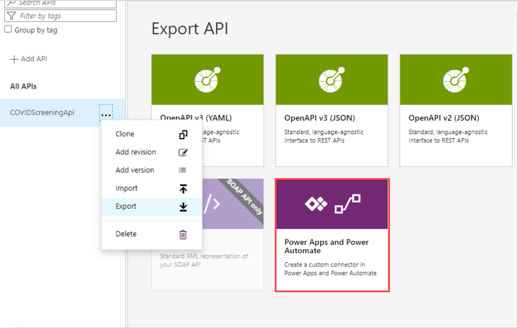Select Clone from the context menu
The width and height of the screenshot is (518, 328).
(151, 134)
